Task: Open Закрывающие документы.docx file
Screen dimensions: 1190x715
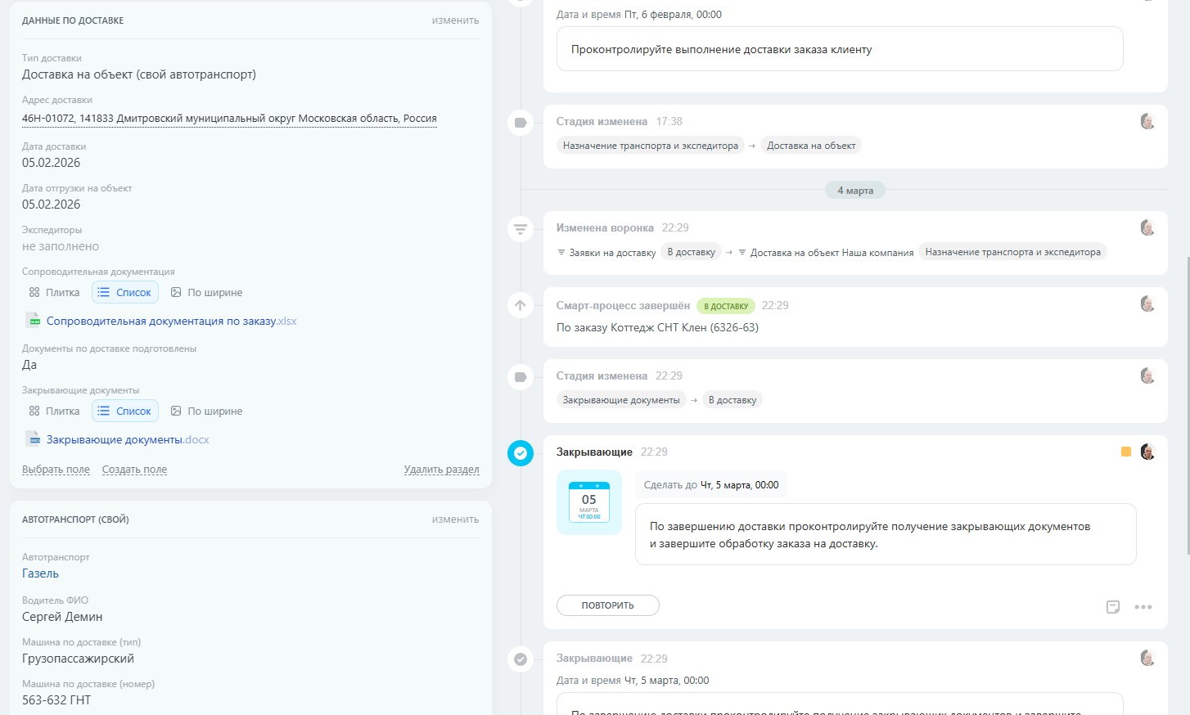Action: (x=128, y=439)
